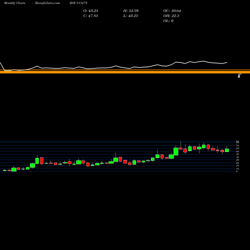Select the "BSE 511473" symbol label

click(78, 3)
